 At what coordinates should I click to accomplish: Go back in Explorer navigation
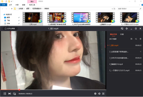point(3,9)
